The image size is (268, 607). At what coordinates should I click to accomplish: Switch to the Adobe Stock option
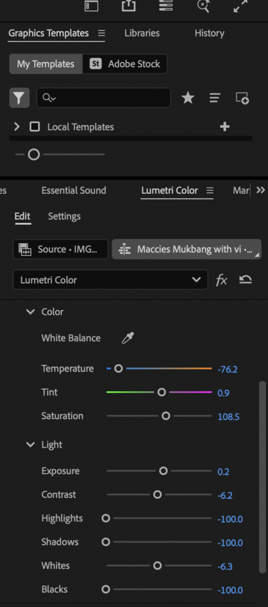coord(125,64)
